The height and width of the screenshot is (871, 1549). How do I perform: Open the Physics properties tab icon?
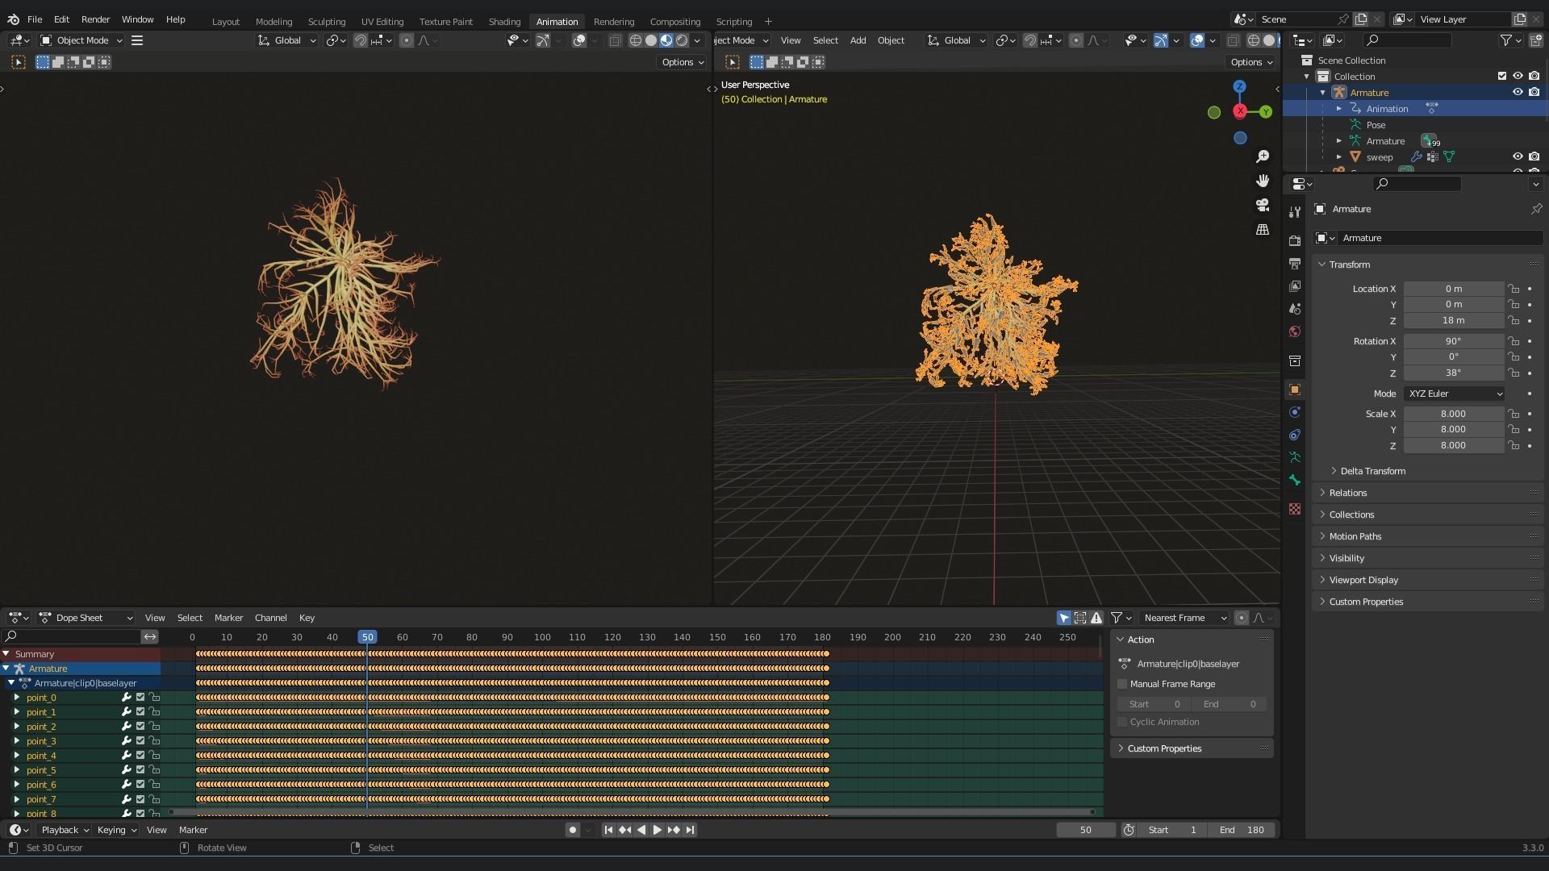click(x=1295, y=412)
